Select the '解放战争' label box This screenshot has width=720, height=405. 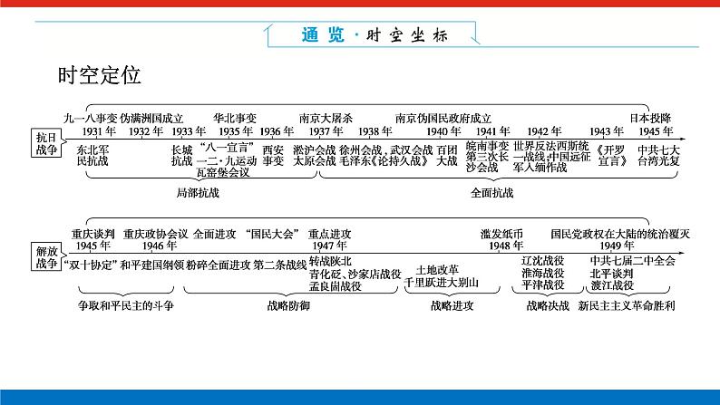tap(46, 256)
